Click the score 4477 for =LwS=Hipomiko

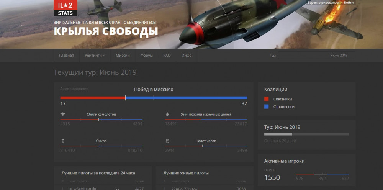coord(139,188)
